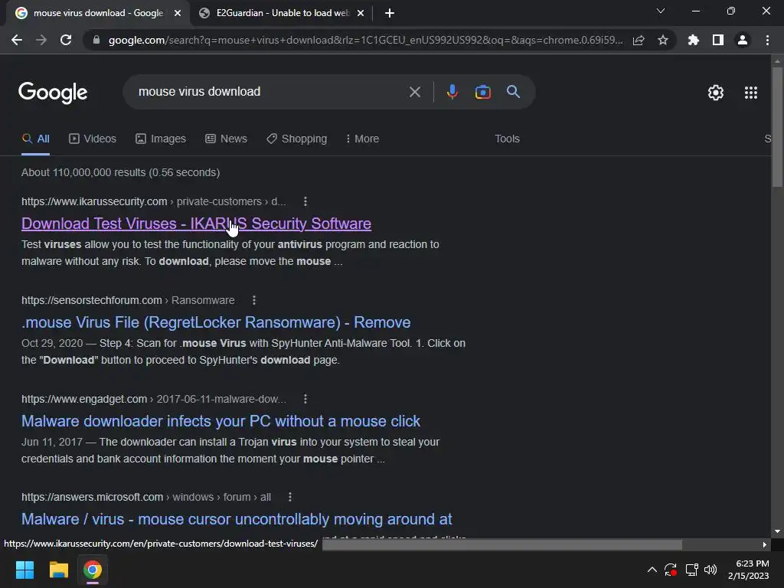This screenshot has width=784, height=588.
Task: Click the sync status tray icon
Action: [x=671, y=570]
